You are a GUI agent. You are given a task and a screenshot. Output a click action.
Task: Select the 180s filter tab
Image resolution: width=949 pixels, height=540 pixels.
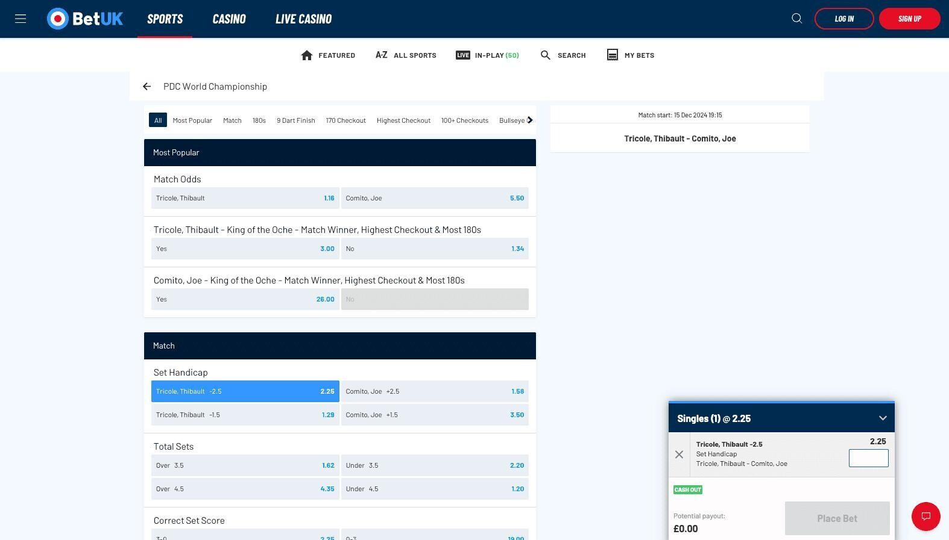click(259, 120)
